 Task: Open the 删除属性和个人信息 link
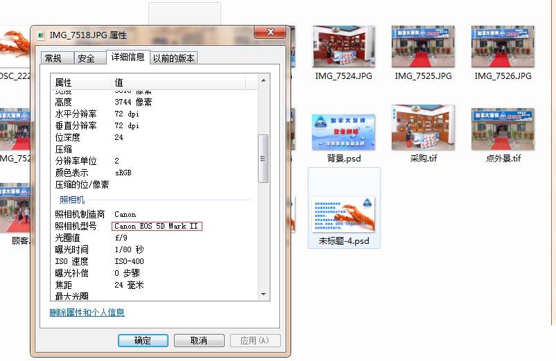click(x=87, y=312)
